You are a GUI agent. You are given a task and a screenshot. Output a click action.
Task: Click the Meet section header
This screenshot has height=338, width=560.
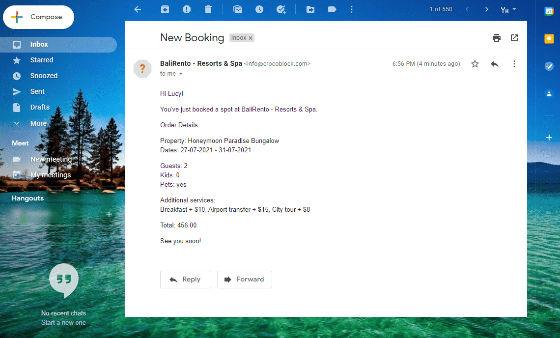[x=20, y=143]
